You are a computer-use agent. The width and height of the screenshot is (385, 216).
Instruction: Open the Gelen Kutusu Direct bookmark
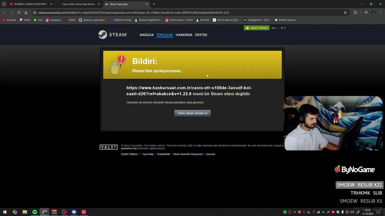179,20
